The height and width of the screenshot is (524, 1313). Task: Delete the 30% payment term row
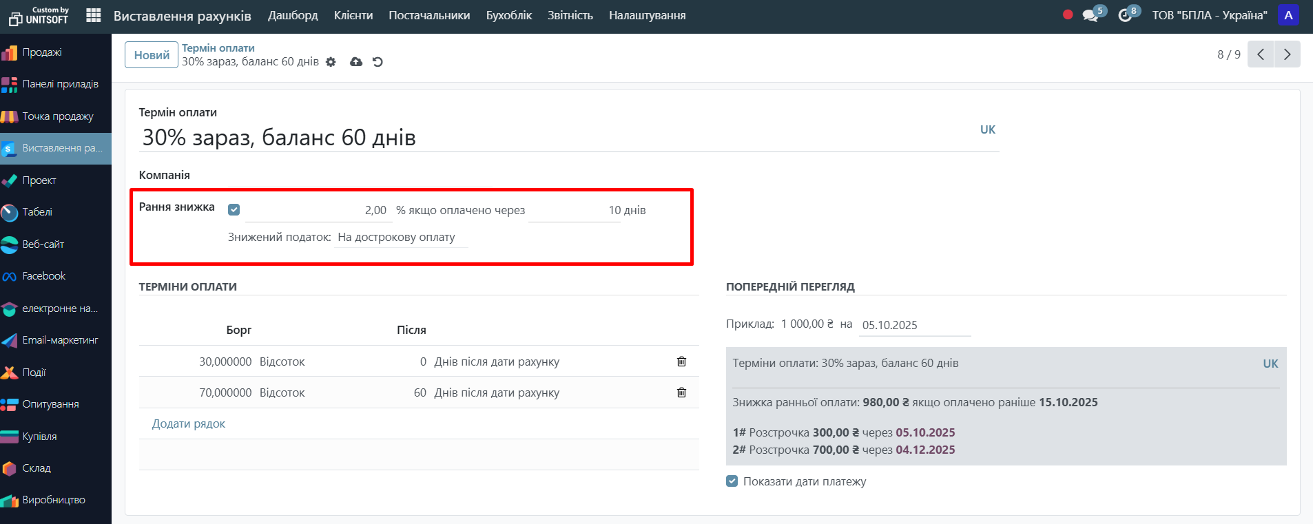681,361
